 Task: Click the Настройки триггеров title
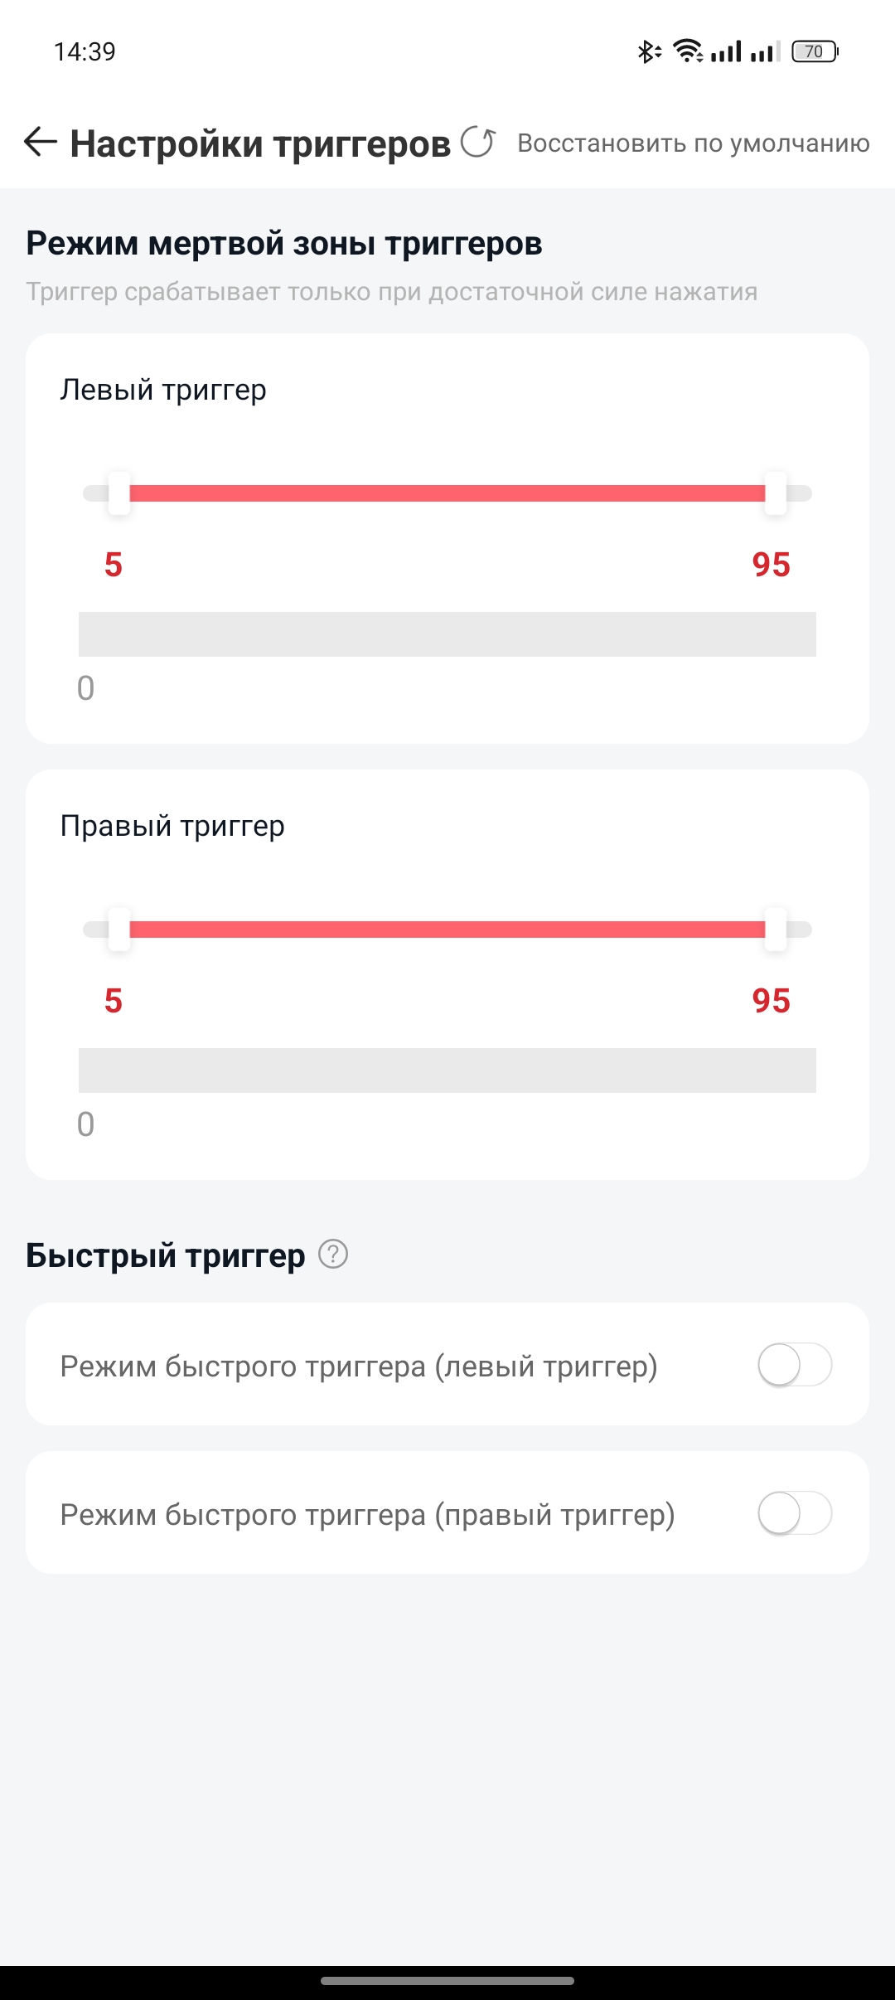click(260, 143)
